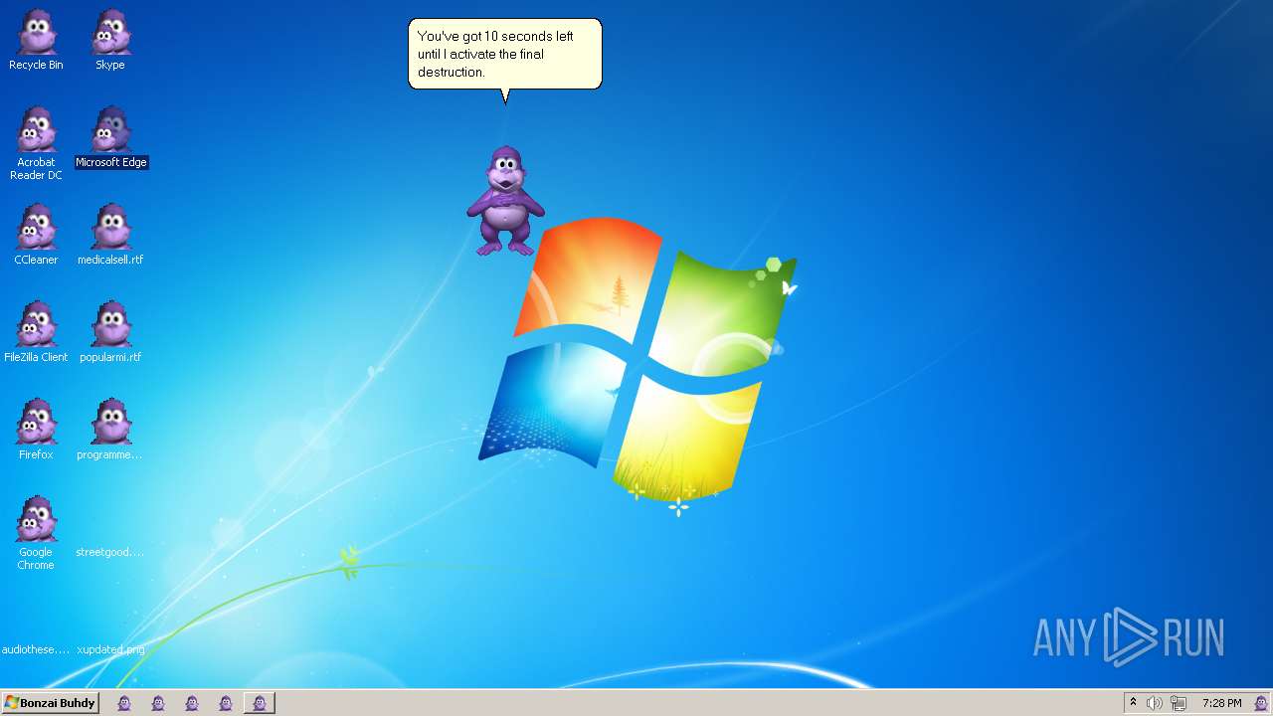Viewport: 1273px width, 716px height.
Task: Click the pressed active Bonzi taskbar button
Action: 260,703
